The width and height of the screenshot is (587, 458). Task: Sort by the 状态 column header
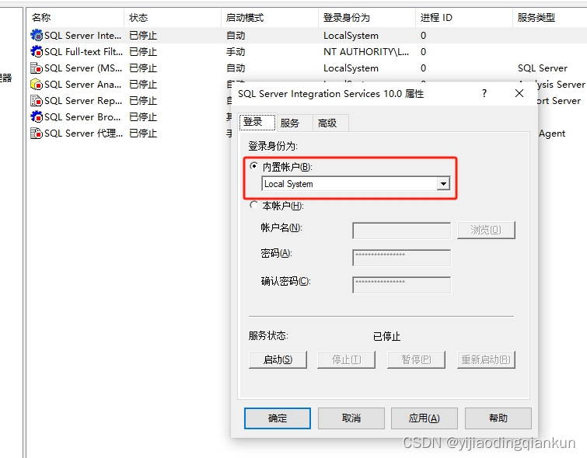tap(172, 18)
